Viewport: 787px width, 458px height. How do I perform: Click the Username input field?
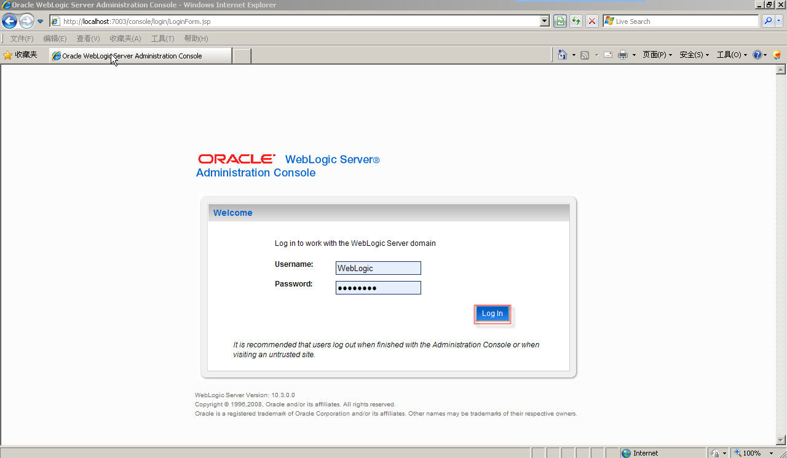pos(378,268)
